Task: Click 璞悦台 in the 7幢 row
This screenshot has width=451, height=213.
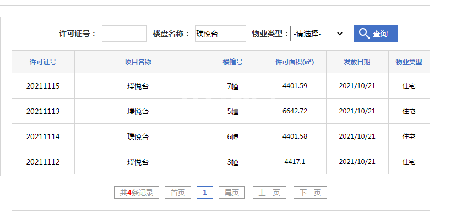Action: tap(138, 86)
